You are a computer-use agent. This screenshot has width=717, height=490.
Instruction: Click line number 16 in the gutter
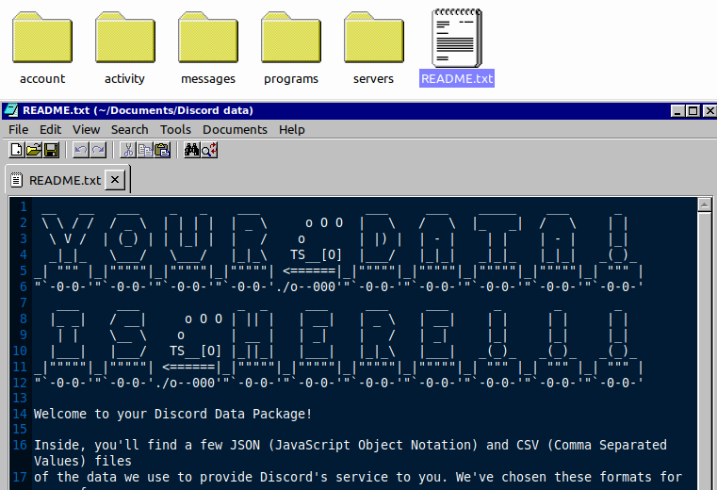(x=20, y=445)
